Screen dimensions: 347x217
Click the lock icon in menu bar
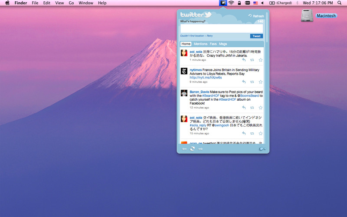pyautogui.click(x=239, y=3)
